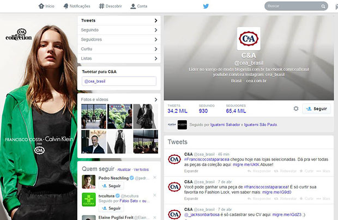The width and height of the screenshot is (338, 220).
Task: Click Iguatemi follower avatar thumbnail
Action: pyautogui.click(x=172, y=124)
